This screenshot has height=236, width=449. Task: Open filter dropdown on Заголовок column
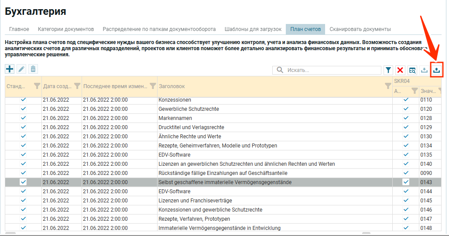(x=388, y=86)
